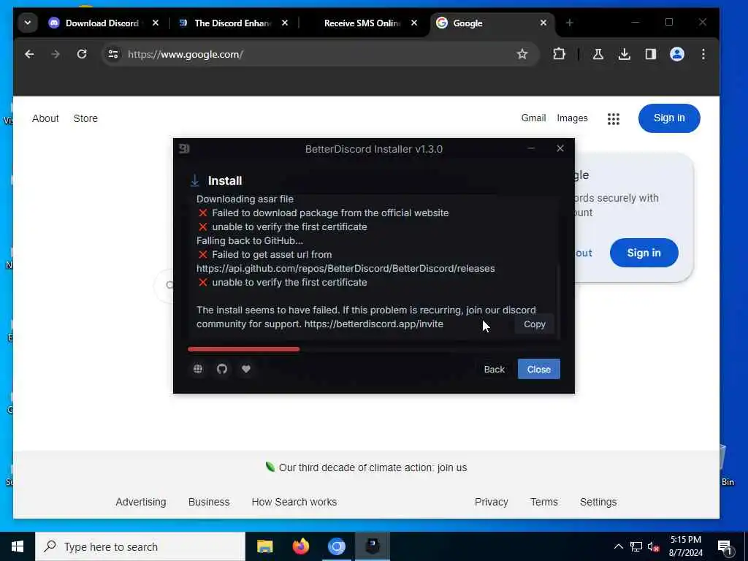748x561 pixels.
Task: Open the Gmail link
Action: coord(533,118)
